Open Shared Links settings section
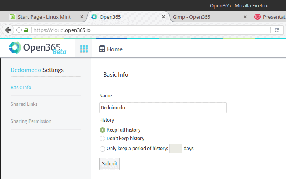The image size is (286, 179). coord(24,104)
